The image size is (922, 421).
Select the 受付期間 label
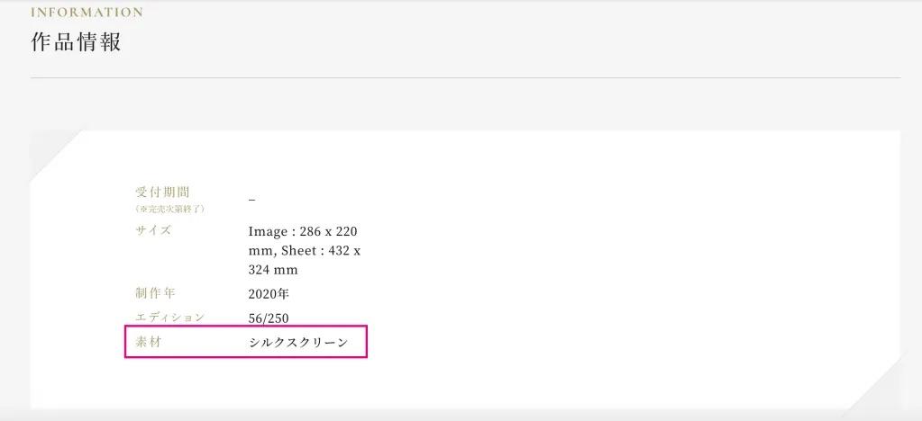tap(162, 192)
